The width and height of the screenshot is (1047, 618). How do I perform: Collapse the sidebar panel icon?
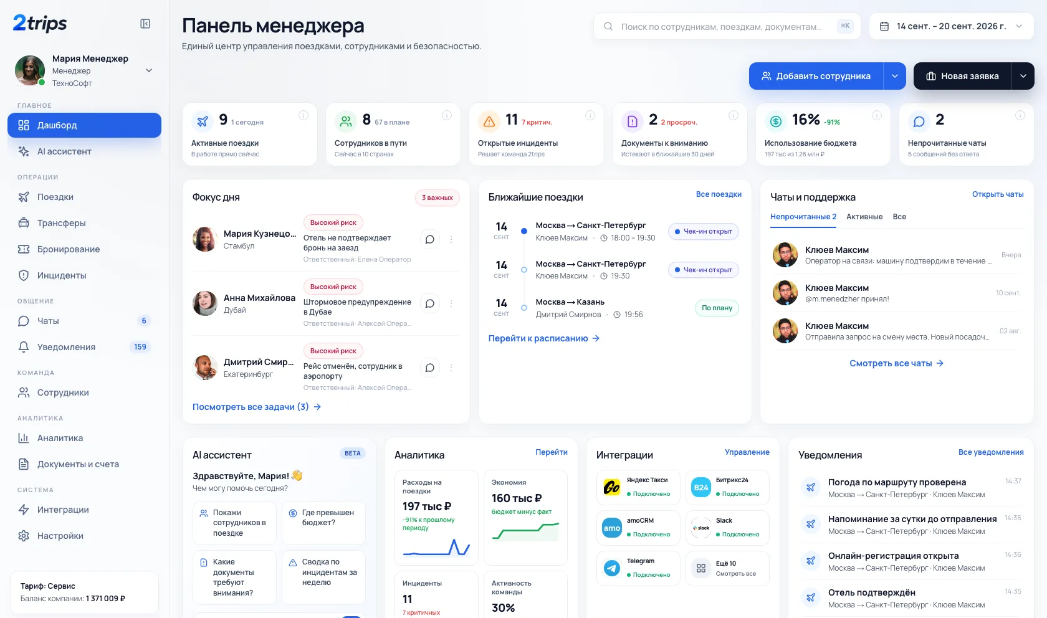(145, 24)
